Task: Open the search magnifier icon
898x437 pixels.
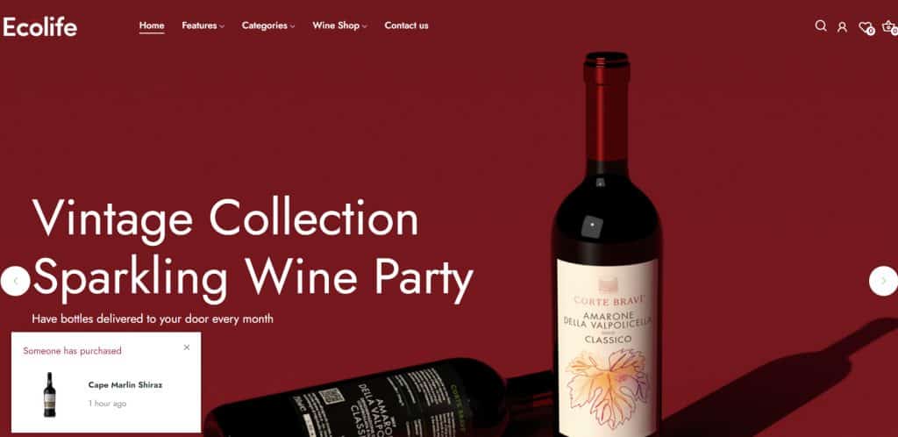Action: point(821,25)
